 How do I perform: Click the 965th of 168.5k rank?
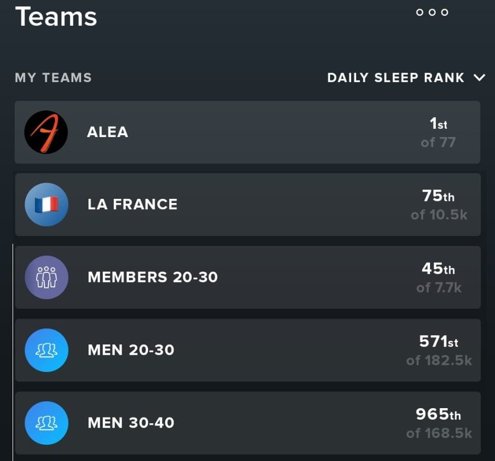(439, 423)
